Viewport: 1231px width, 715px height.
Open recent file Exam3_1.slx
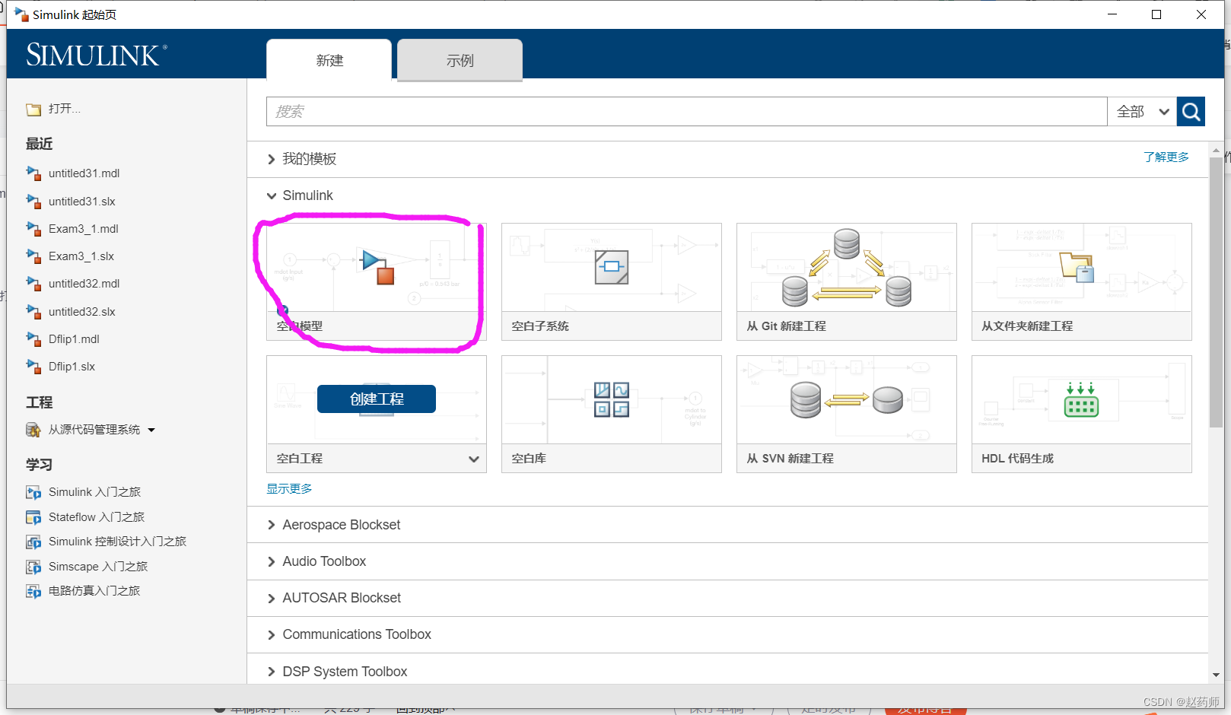coord(81,256)
